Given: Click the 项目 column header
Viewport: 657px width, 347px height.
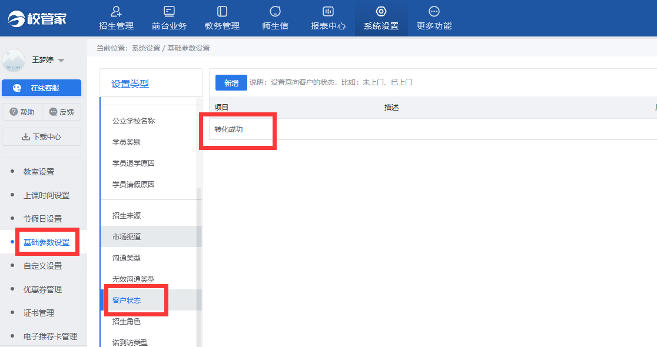Looking at the screenshot, I should click(x=221, y=108).
